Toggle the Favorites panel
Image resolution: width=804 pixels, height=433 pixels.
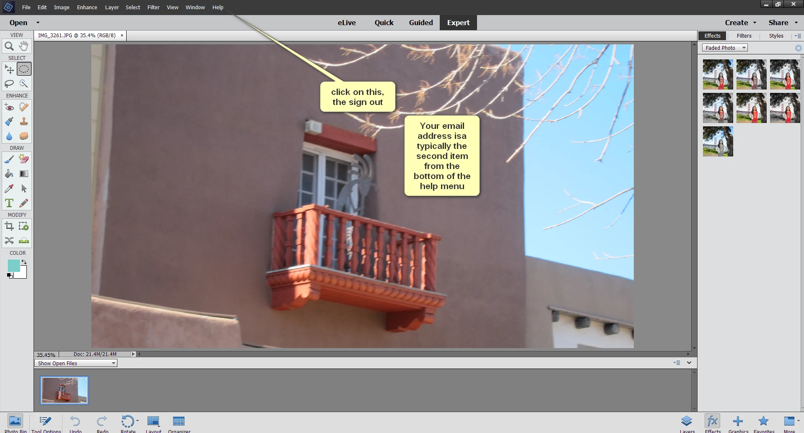point(764,423)
